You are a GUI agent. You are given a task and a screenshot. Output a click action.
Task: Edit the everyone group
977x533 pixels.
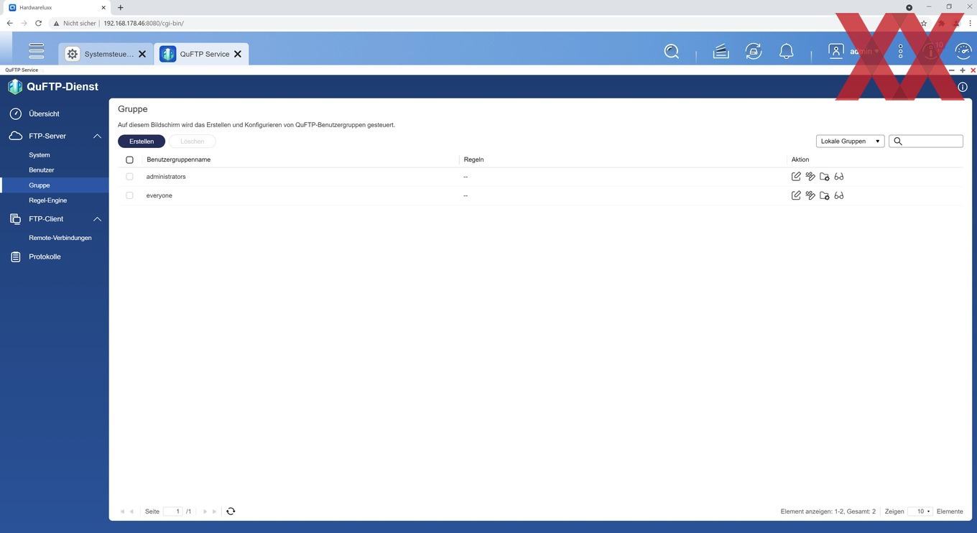[x=796, y=195]
